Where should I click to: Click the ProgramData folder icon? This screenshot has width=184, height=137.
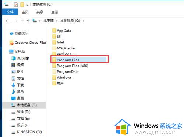click(54, 72)
